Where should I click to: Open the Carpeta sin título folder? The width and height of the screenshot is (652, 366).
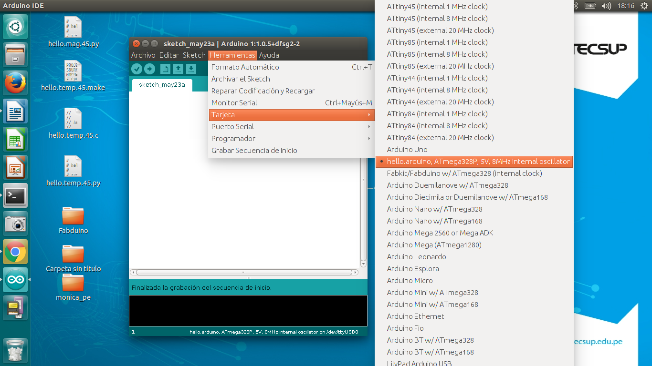click(73, 258)
